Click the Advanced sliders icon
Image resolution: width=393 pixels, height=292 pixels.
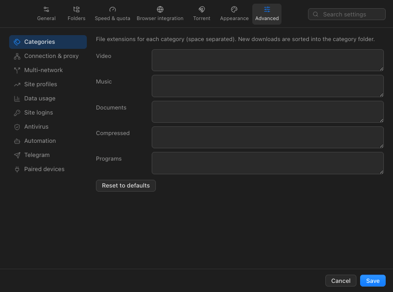pyautogui.click(x=267, y=10)
